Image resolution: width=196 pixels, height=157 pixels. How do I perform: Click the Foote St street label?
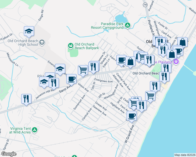pyautogui.click(x=163, y=26)
